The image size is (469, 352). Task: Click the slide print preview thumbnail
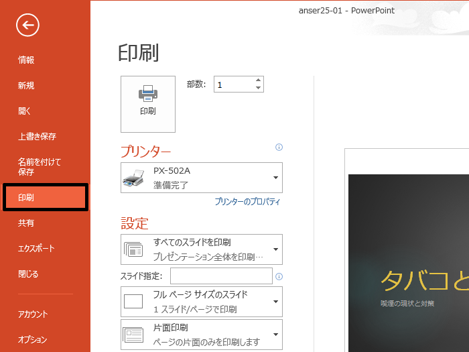point(409,263)
